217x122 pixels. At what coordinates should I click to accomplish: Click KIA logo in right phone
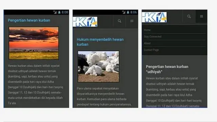tap(154, 17)
